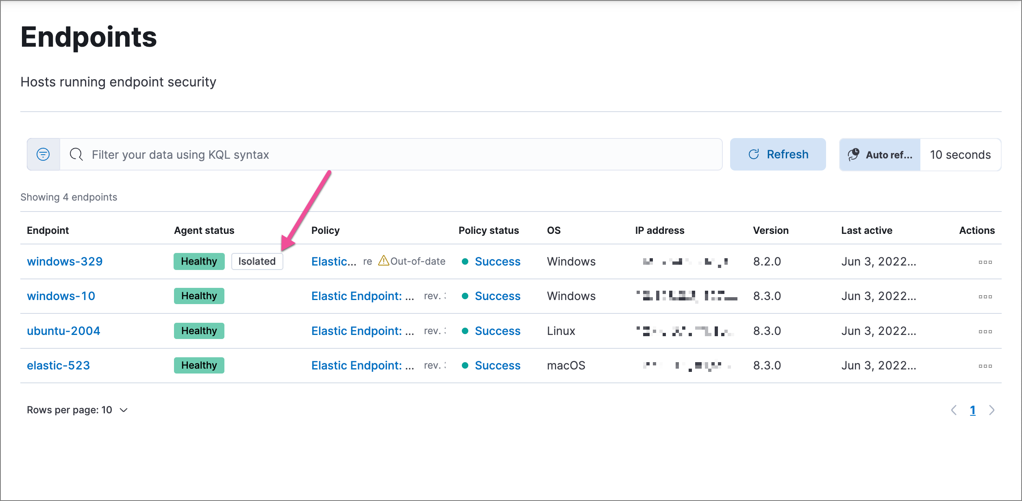Click the Refresh button
1022x501 pixels.
[777, 154]
